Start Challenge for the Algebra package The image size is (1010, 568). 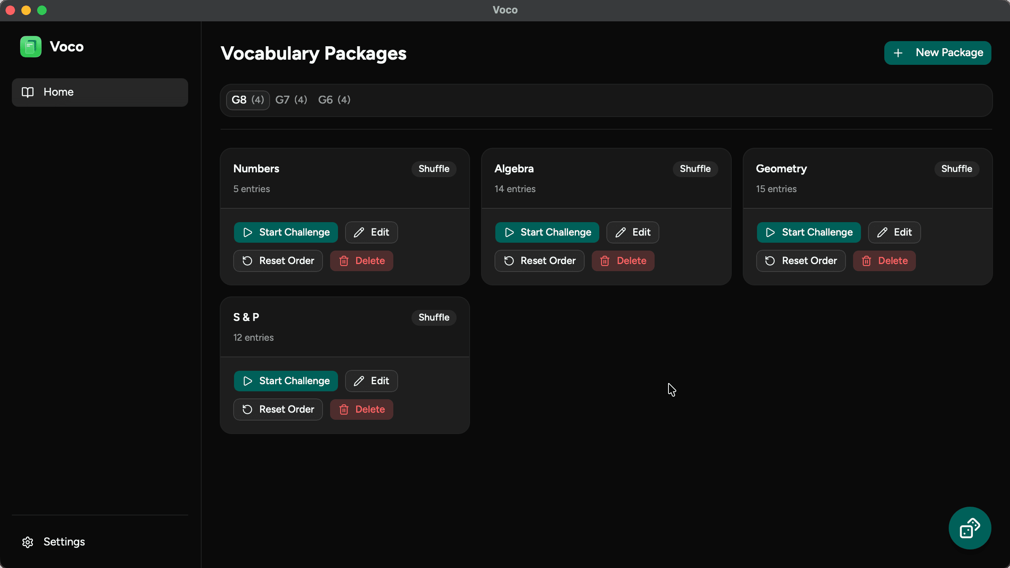click(547, 232)
